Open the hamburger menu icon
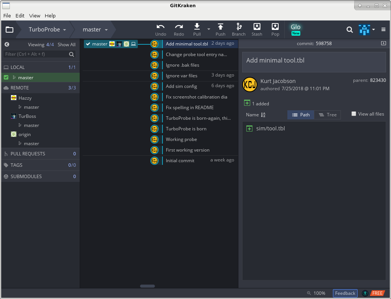Image resolution: width=391 pixels, height=299 pixels. (x=383, y=30)
